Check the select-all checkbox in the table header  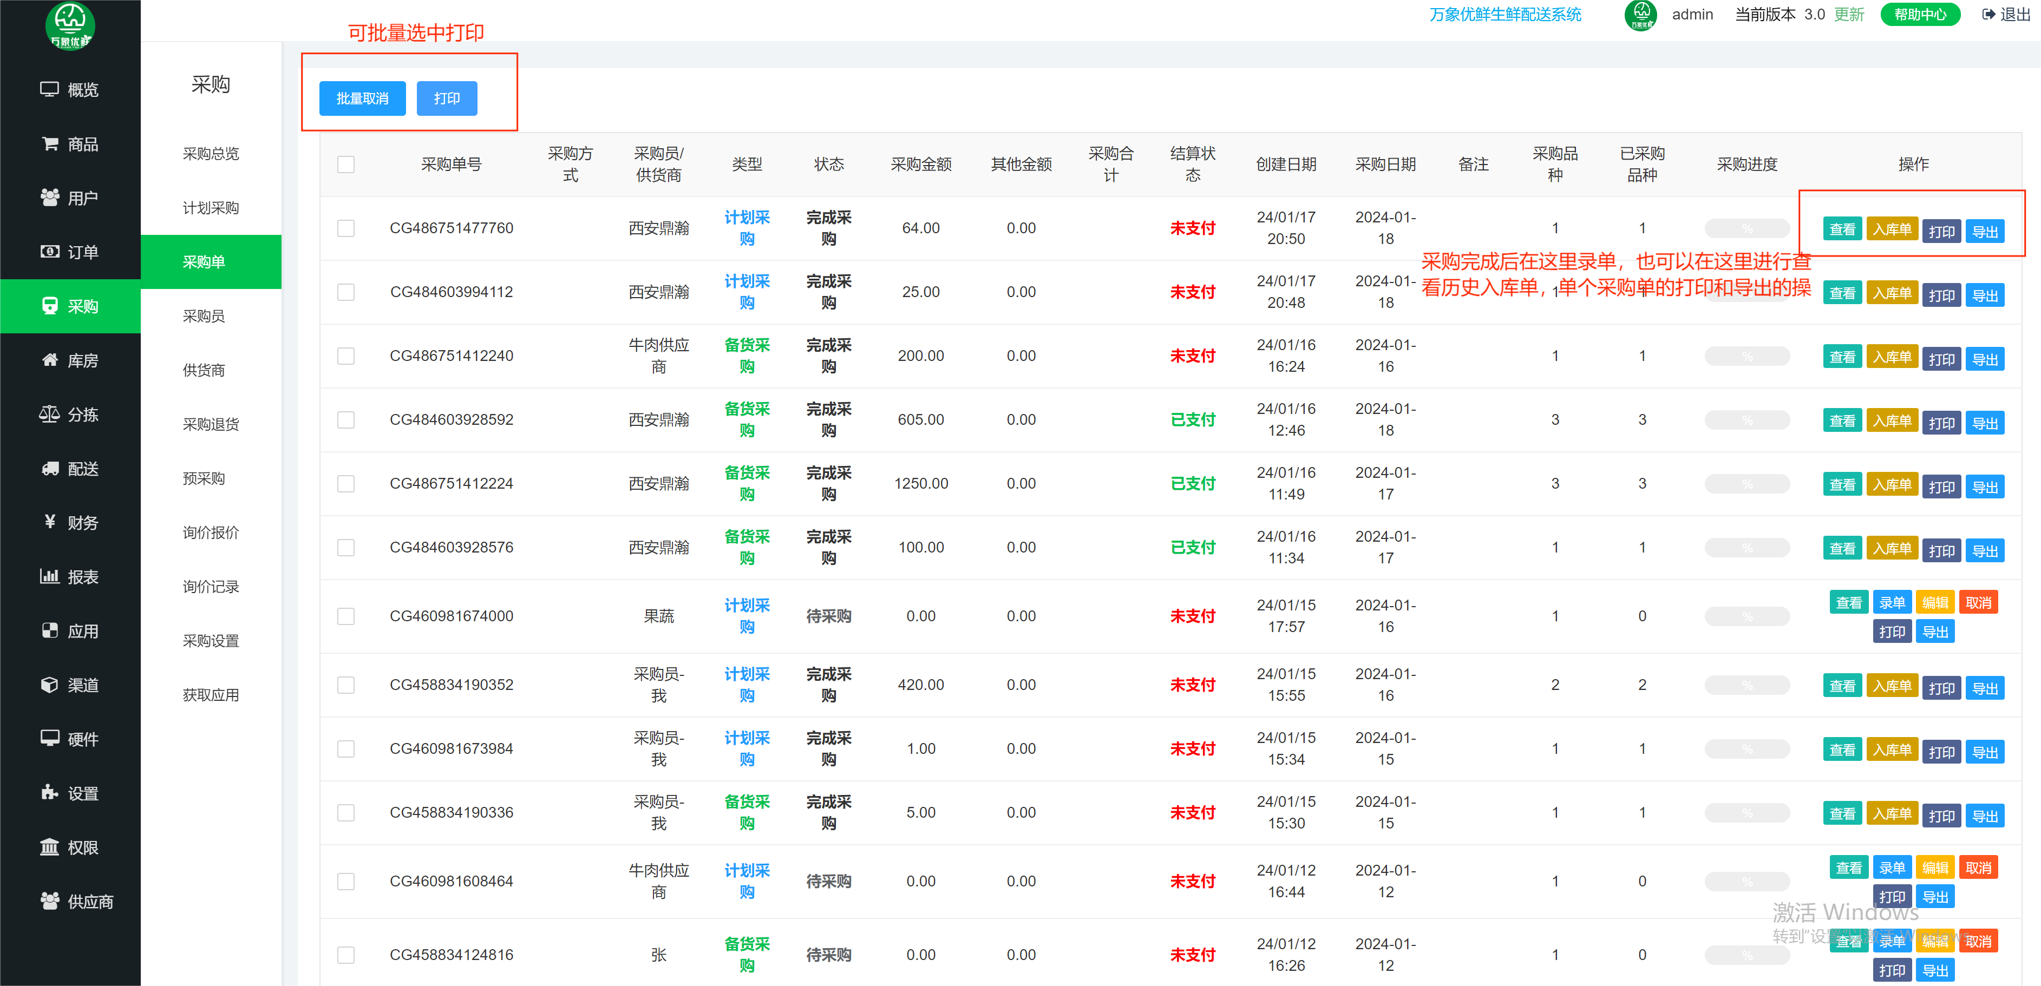345,164
